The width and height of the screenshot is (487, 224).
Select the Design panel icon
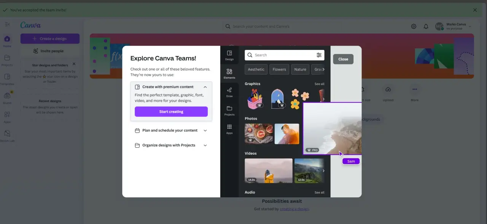[x=229, y=55]
